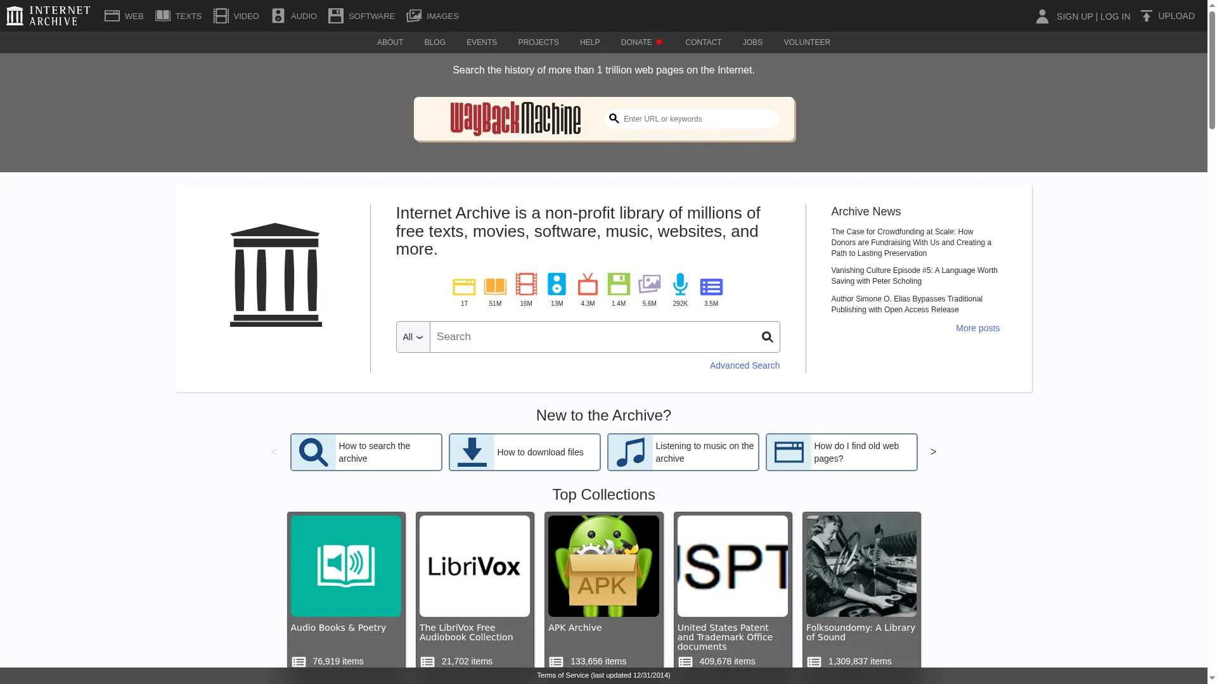Click DONATE with the heart icon
This screenshot has height=684, width=1217.
tap(641, 42)
